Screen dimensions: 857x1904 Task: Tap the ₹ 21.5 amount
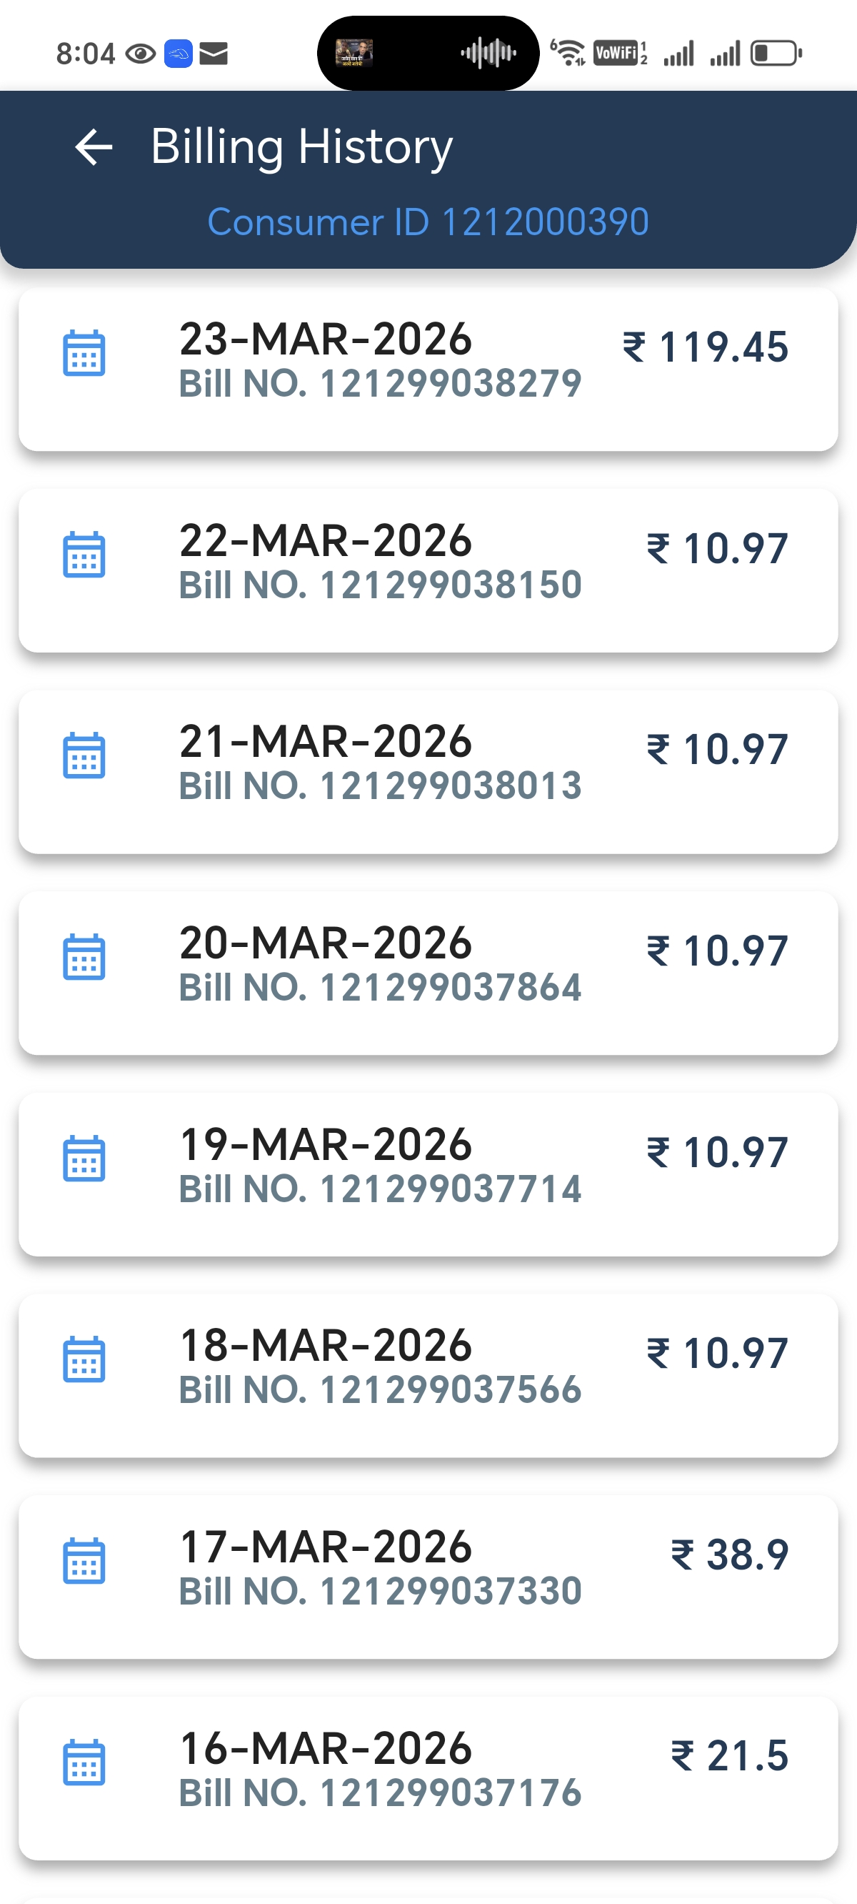(729, 1755)
